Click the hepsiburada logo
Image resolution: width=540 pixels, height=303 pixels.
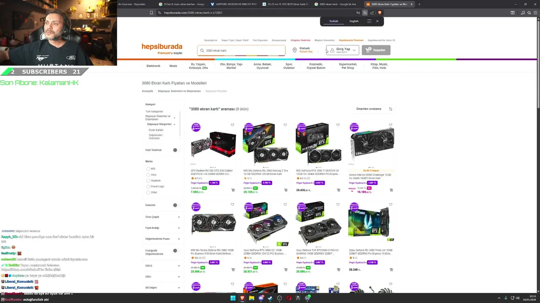[x=162, y=47]
